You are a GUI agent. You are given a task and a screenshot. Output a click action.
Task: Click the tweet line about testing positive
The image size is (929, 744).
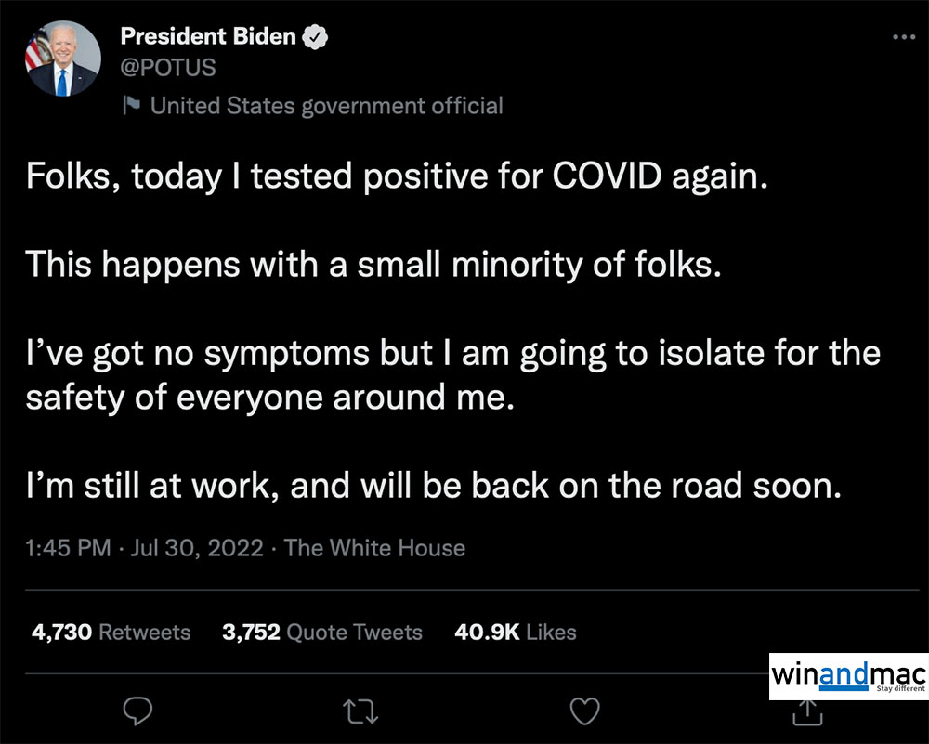point(398,176)
